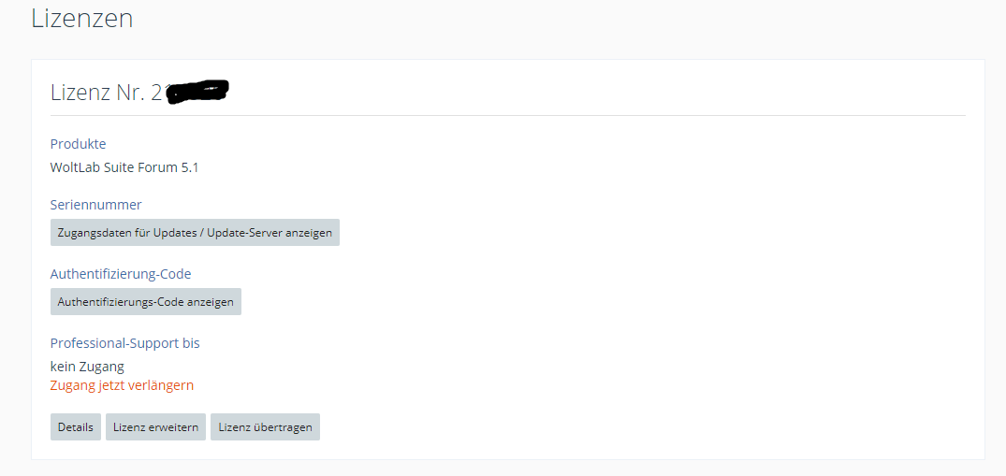This screenshot has width=1006, height=476.
Task: Click the 'Lizenzen' page heading
Action: coord(81,18)
